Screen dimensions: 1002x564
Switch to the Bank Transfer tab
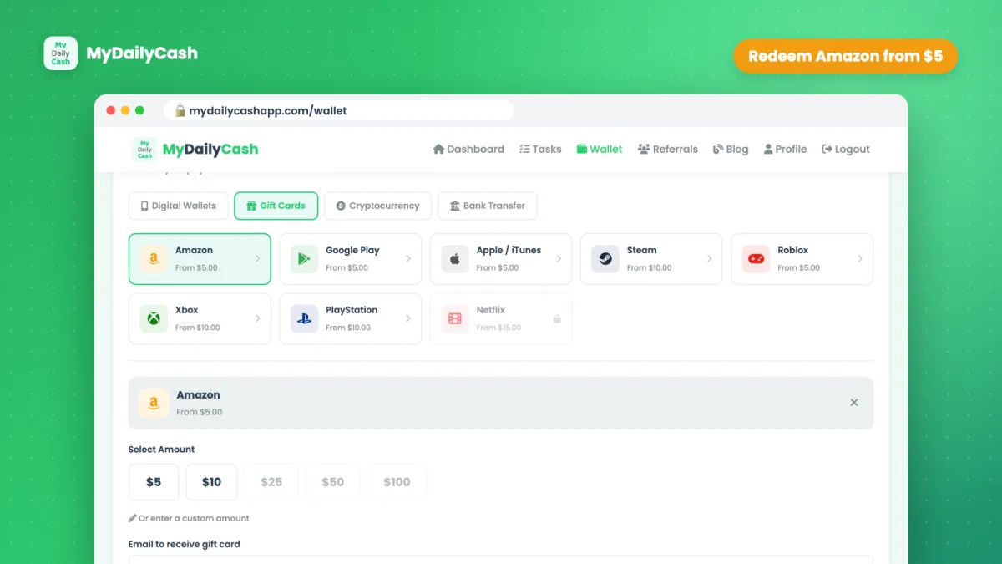(488, 206)
